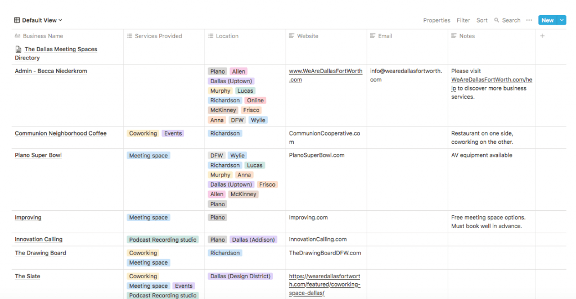The height and width of the screenshot is (299, 576).
Task: Open the three-dot more options menu
Action: point(529,20)
